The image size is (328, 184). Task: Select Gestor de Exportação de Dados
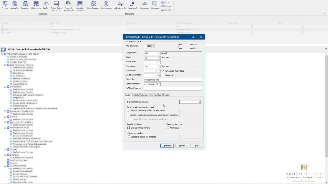click(x=23, y=60)
